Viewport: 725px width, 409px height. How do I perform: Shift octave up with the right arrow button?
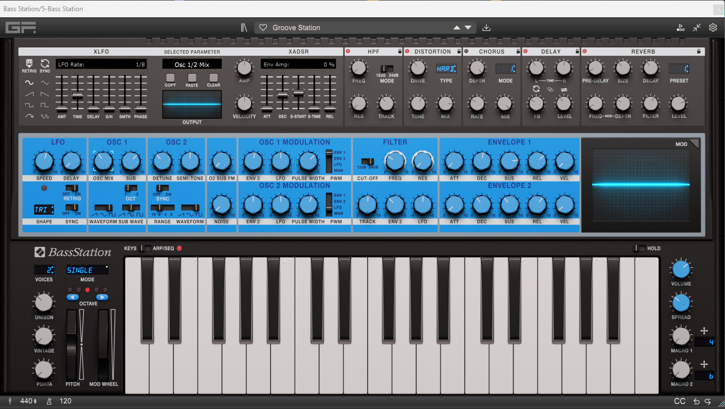(102, 297)
